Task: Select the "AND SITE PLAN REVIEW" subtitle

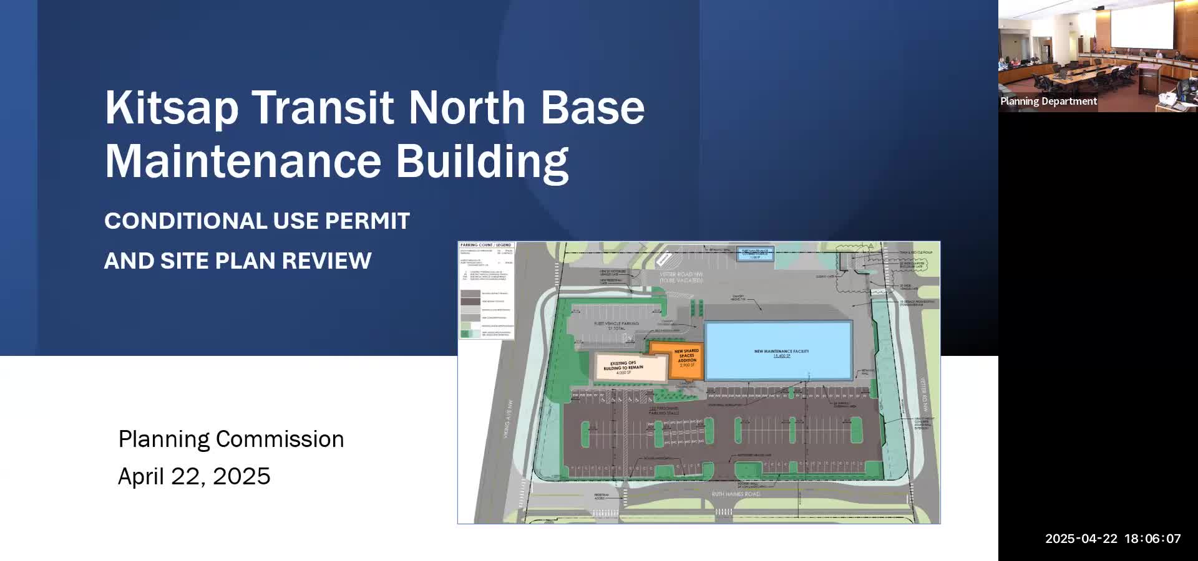Action: pos(238,261)
